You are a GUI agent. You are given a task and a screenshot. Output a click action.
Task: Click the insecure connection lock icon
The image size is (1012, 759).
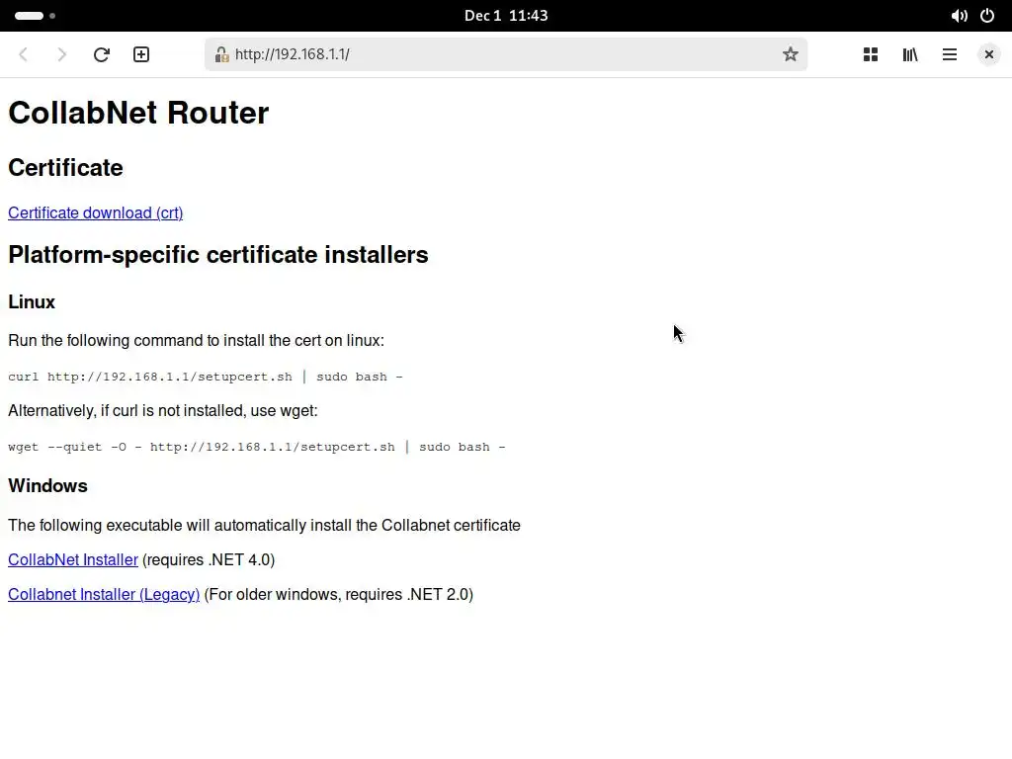(x=221, y=54)
